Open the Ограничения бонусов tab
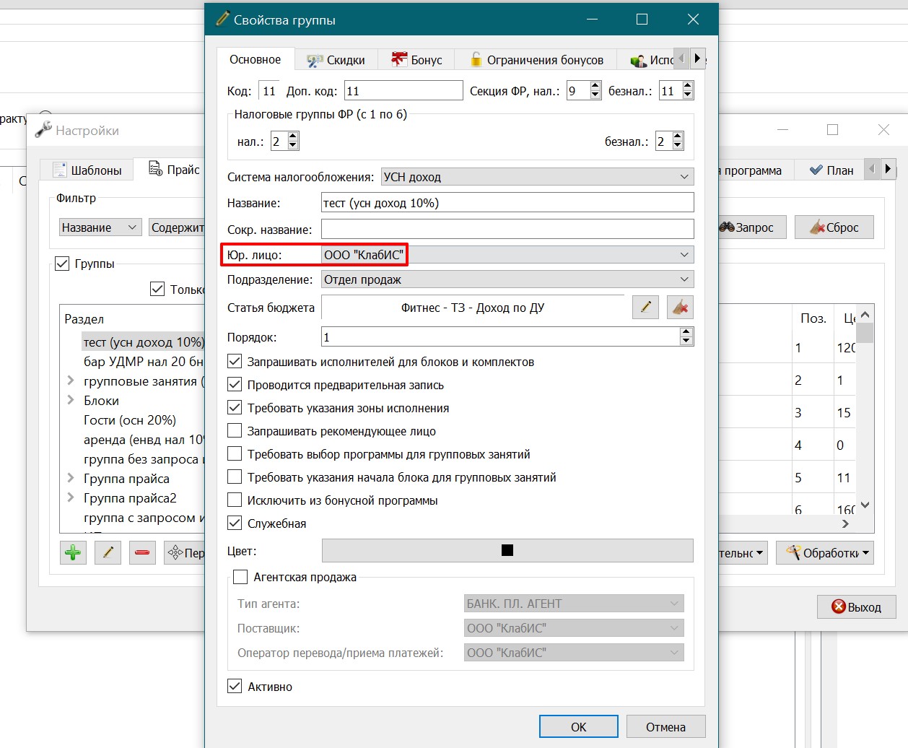 (536, 60)
